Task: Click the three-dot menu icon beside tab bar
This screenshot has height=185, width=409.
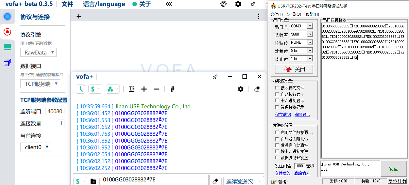Action: [x=259, y=16]
